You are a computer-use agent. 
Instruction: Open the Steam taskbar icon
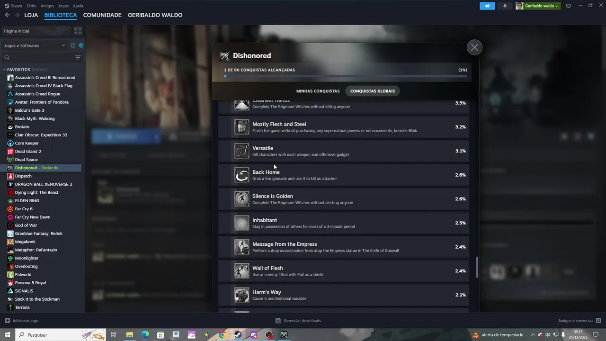pyautogui.click(x=238, y=335)
